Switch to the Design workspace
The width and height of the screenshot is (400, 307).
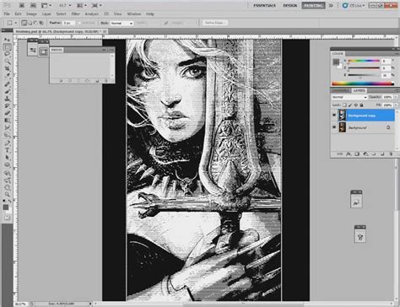[x=290, y=5]
